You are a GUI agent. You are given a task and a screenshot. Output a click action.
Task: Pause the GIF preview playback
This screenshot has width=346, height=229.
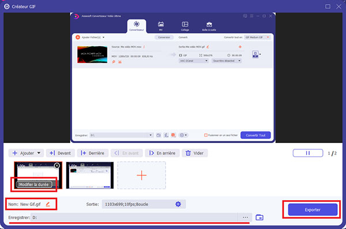(x=308, y=153)
